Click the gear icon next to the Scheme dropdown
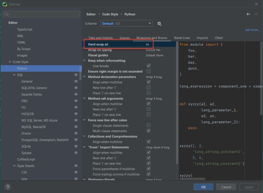 click(x=159, y=23)
